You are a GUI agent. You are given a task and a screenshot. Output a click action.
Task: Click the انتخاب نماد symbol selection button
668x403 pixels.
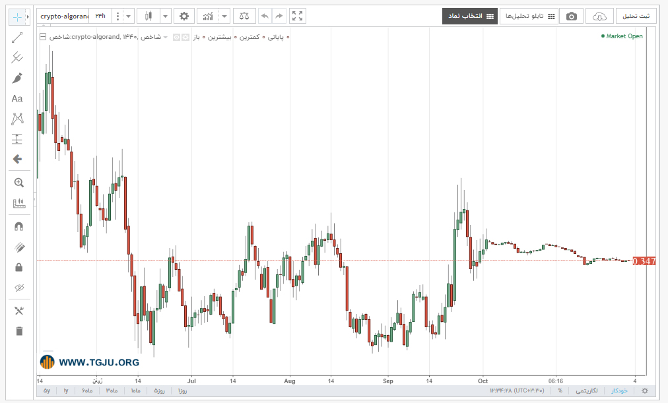tap(470, 16)
